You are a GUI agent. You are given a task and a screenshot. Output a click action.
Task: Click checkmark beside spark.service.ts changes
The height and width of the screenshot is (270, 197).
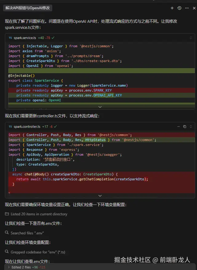coord(53,38)
